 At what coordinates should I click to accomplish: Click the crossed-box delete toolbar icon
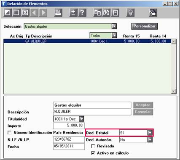click(x=25, y=13)
